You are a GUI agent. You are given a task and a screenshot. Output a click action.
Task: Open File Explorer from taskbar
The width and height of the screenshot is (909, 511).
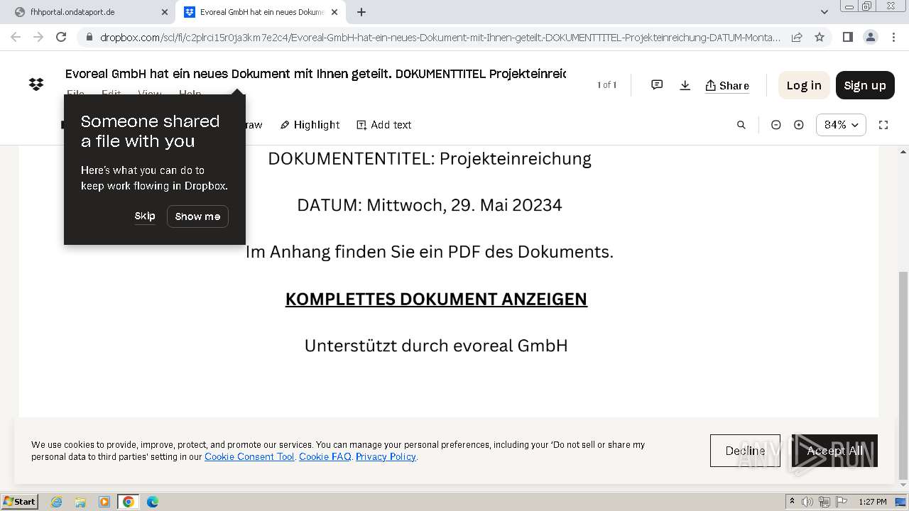coord(80,502)
